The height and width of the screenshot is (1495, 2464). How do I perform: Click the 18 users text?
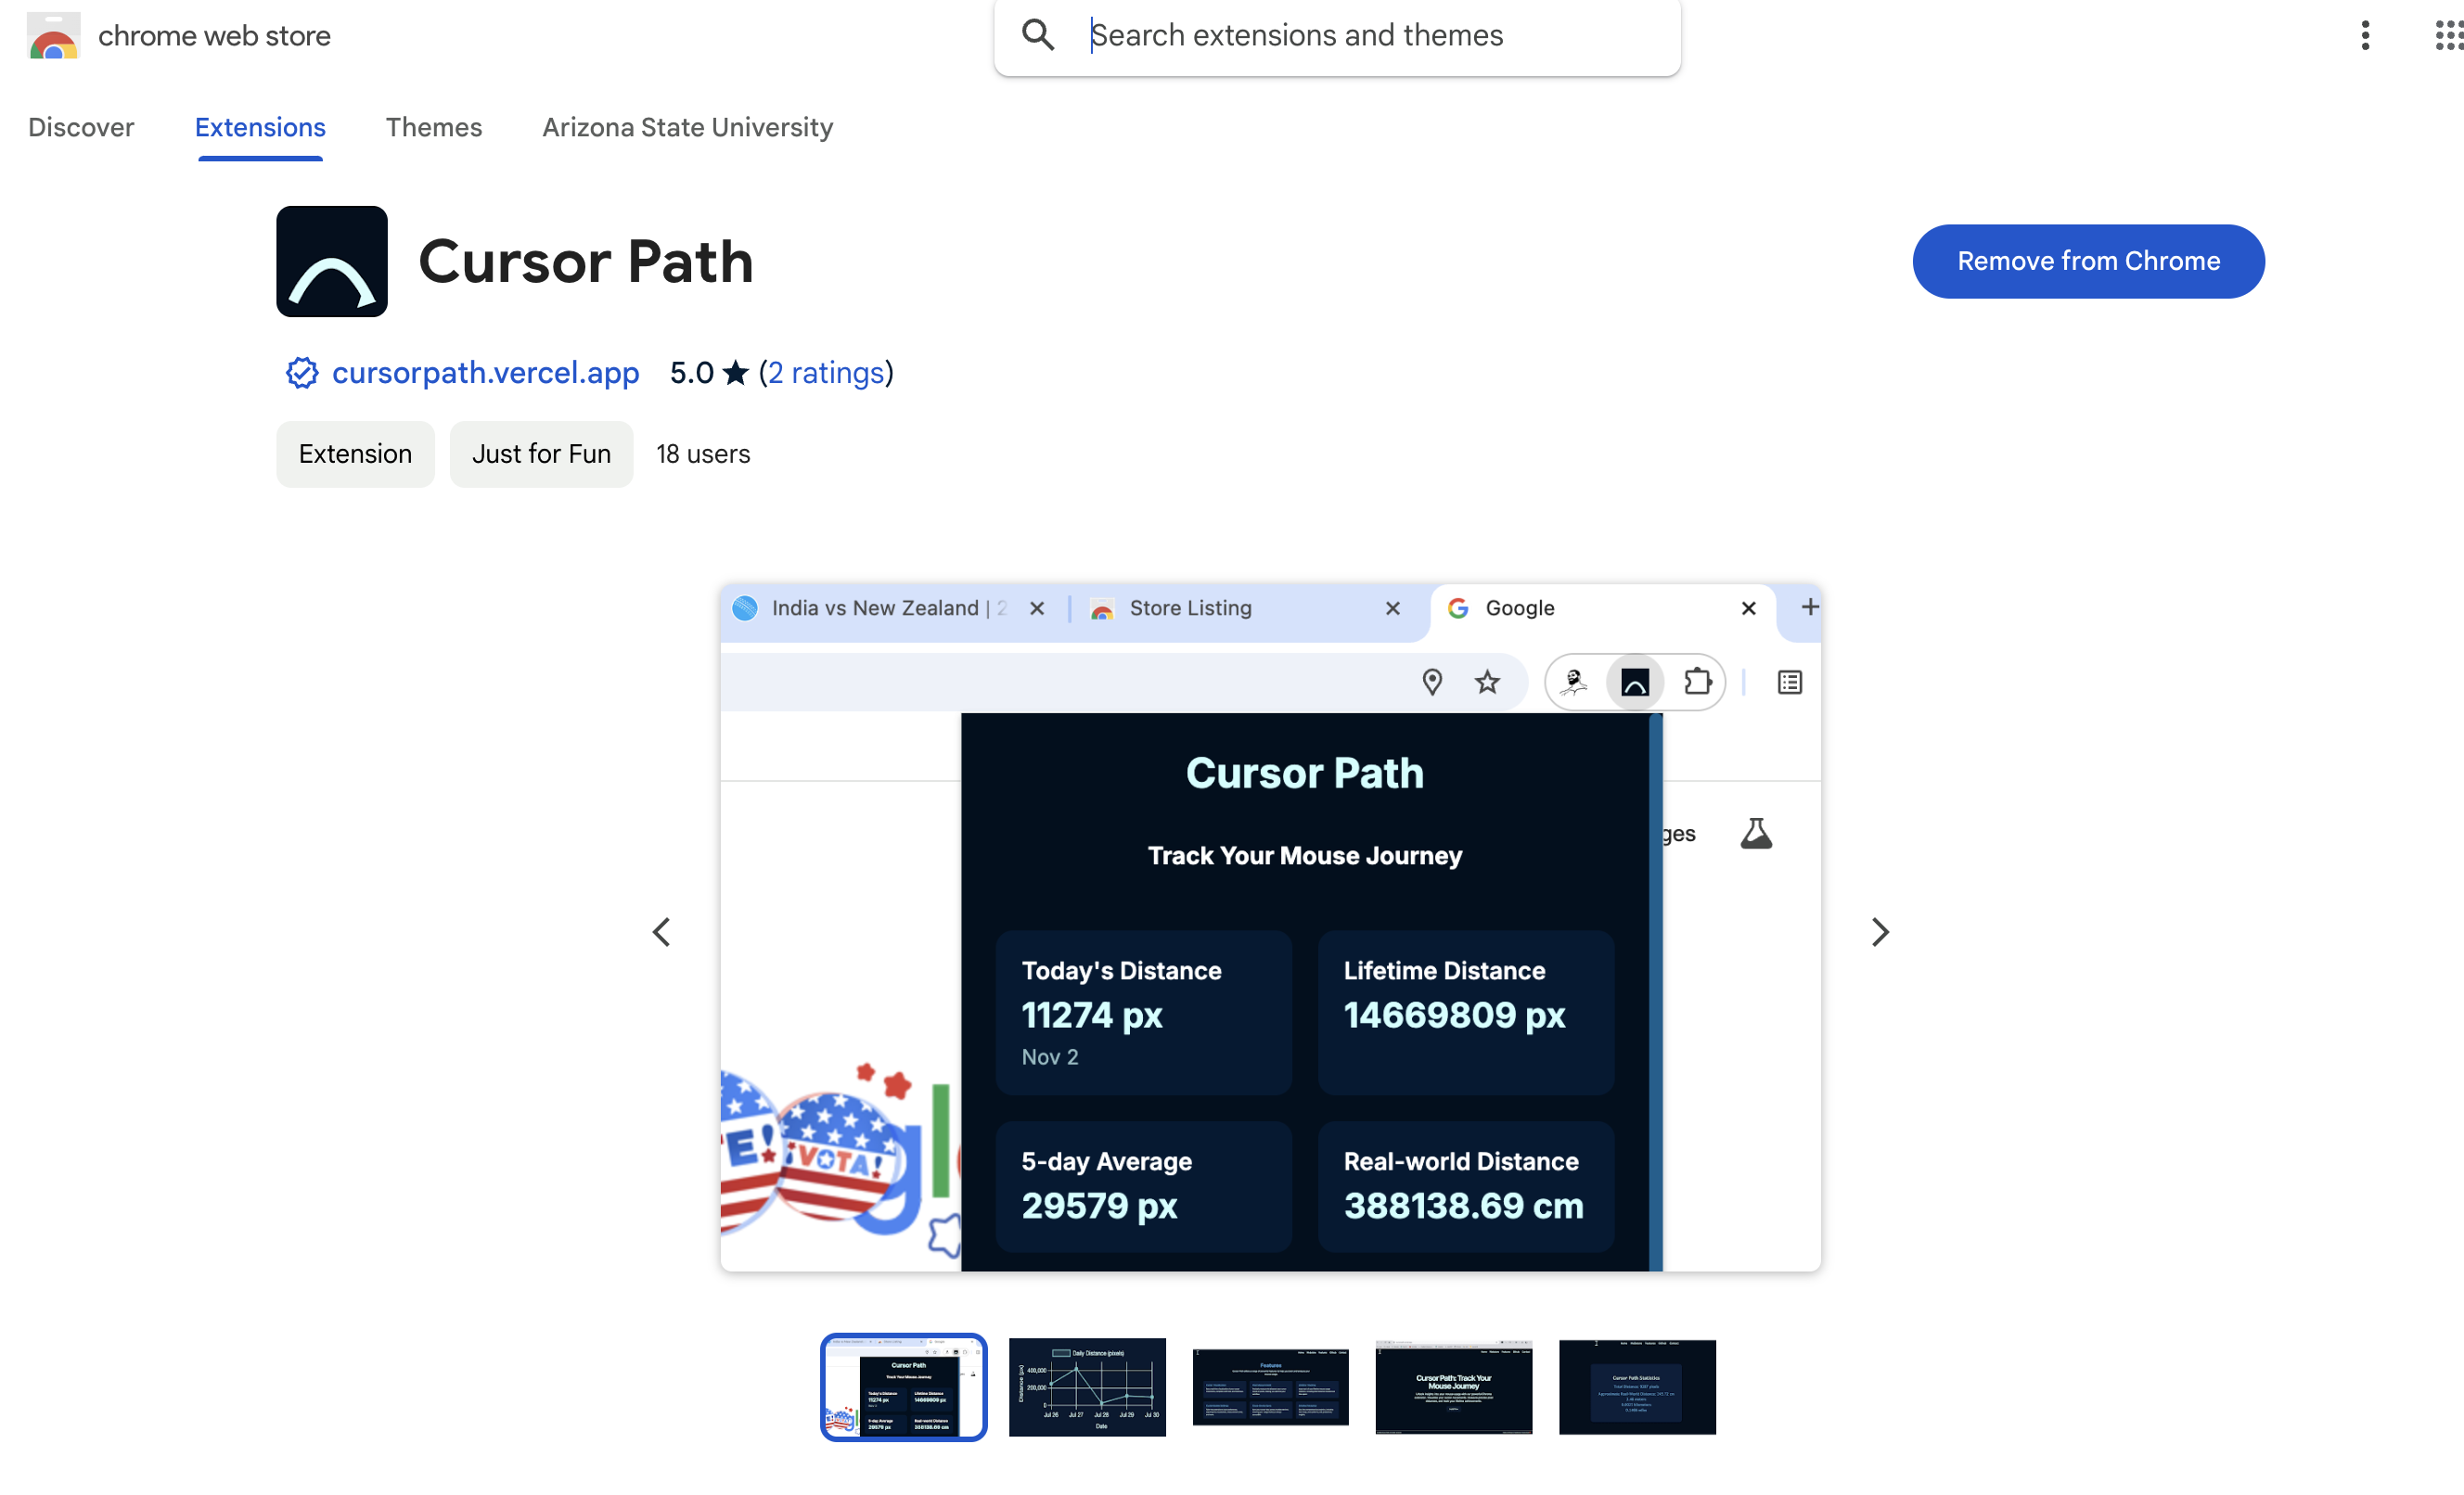point(703,455)
